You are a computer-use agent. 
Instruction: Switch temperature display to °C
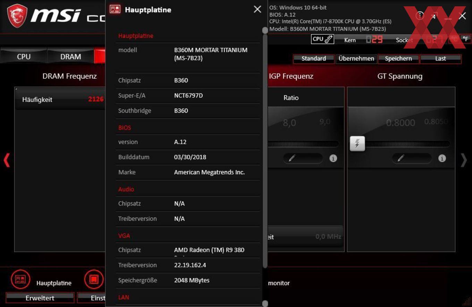coord(454,39)
